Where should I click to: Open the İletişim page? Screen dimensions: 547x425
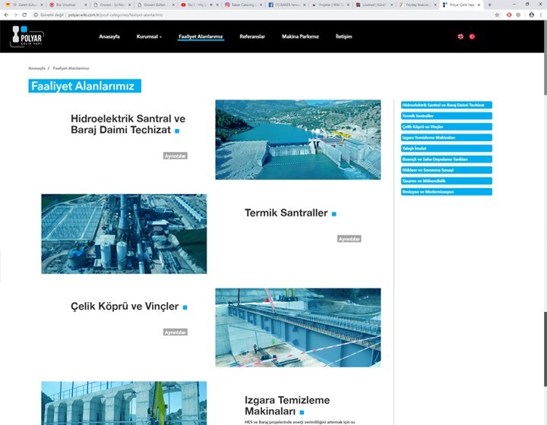pyautogui.click(x=344, y=36)
